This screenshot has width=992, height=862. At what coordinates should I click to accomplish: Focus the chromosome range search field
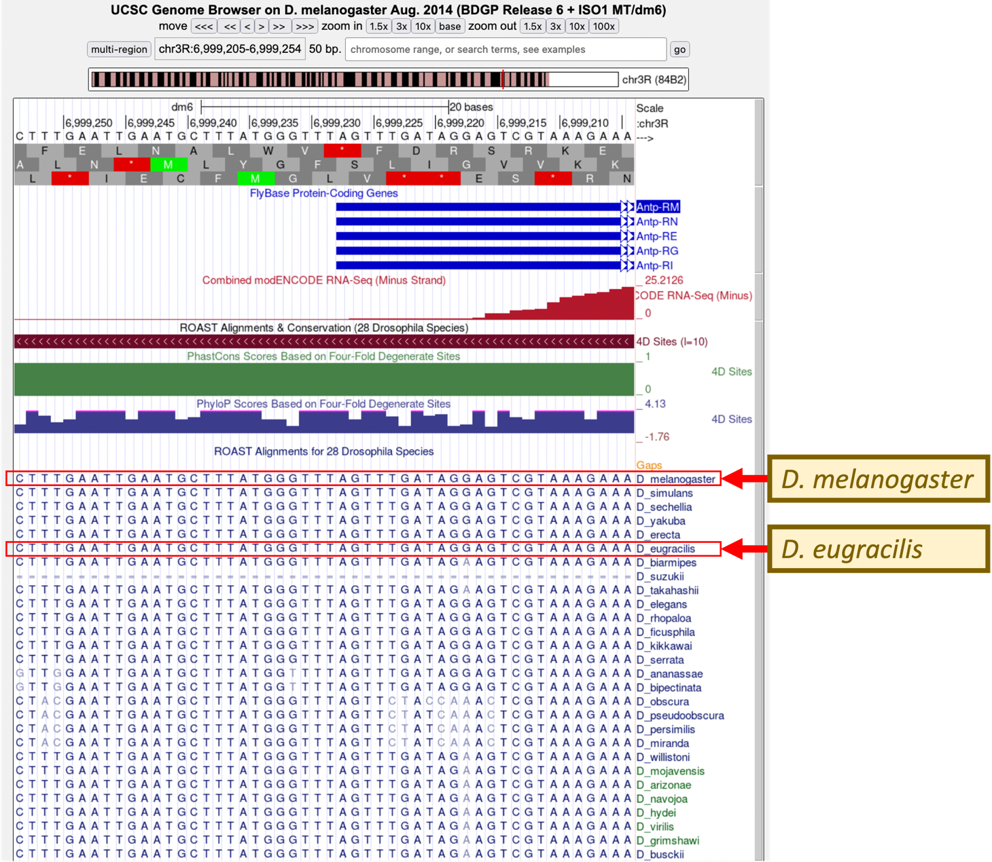(x=506, y=50)
